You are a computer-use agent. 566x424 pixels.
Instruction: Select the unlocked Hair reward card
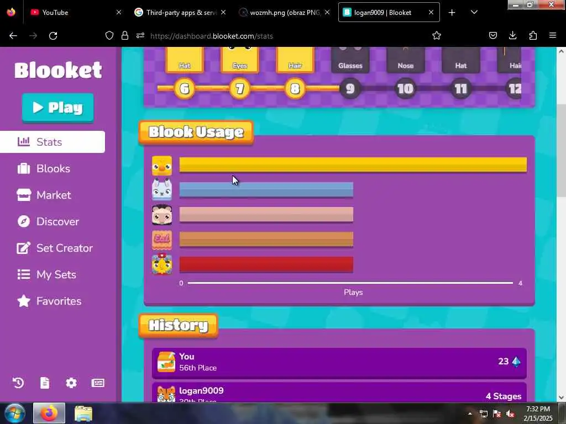click(295, 60)
